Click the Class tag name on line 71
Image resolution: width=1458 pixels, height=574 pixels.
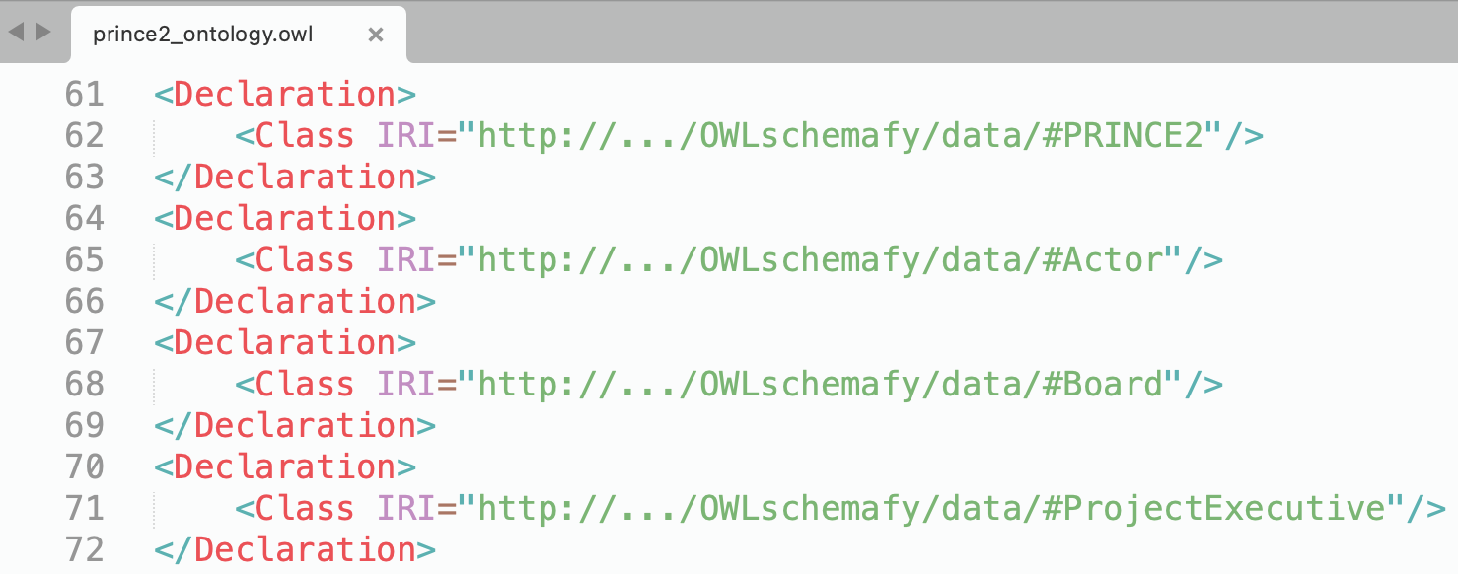[304, 509]
